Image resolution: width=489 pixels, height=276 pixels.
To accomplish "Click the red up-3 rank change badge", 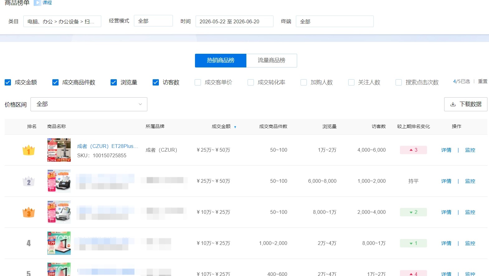I will (x=413, y=150).
